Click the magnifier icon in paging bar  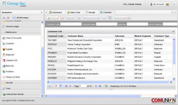click(50, 86)
